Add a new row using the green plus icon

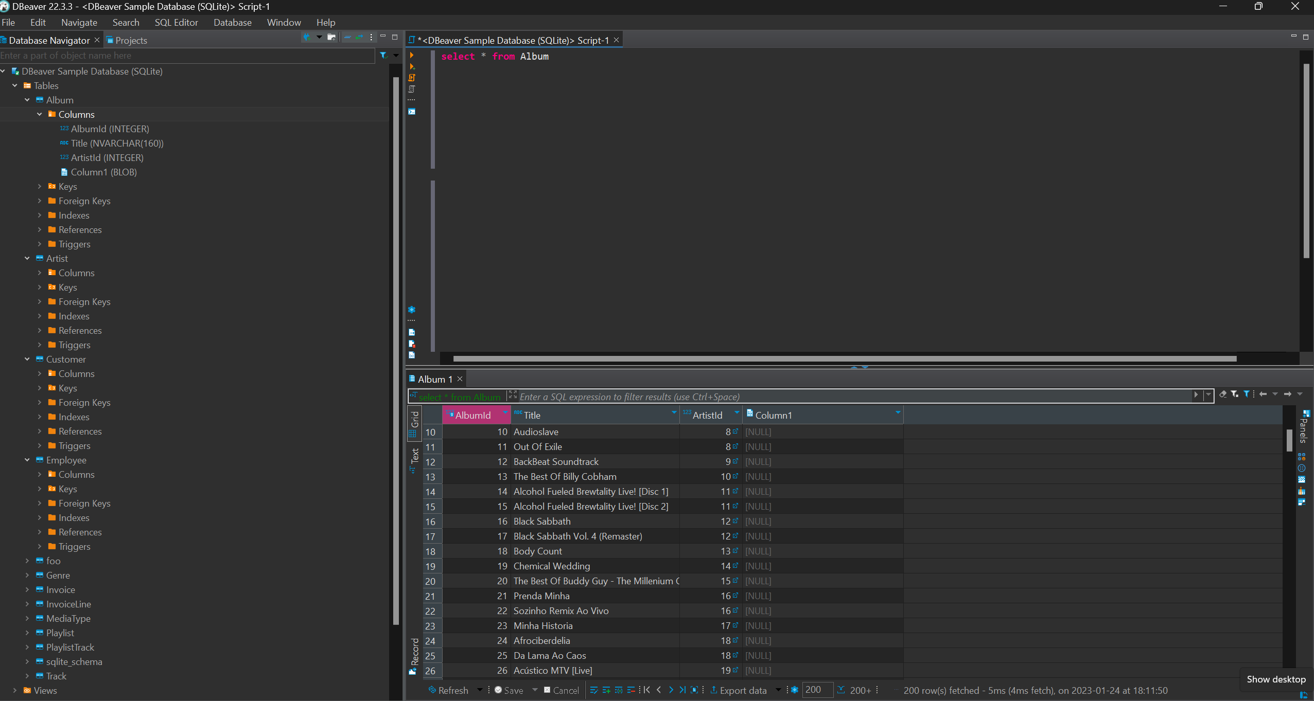pos(606,690)
